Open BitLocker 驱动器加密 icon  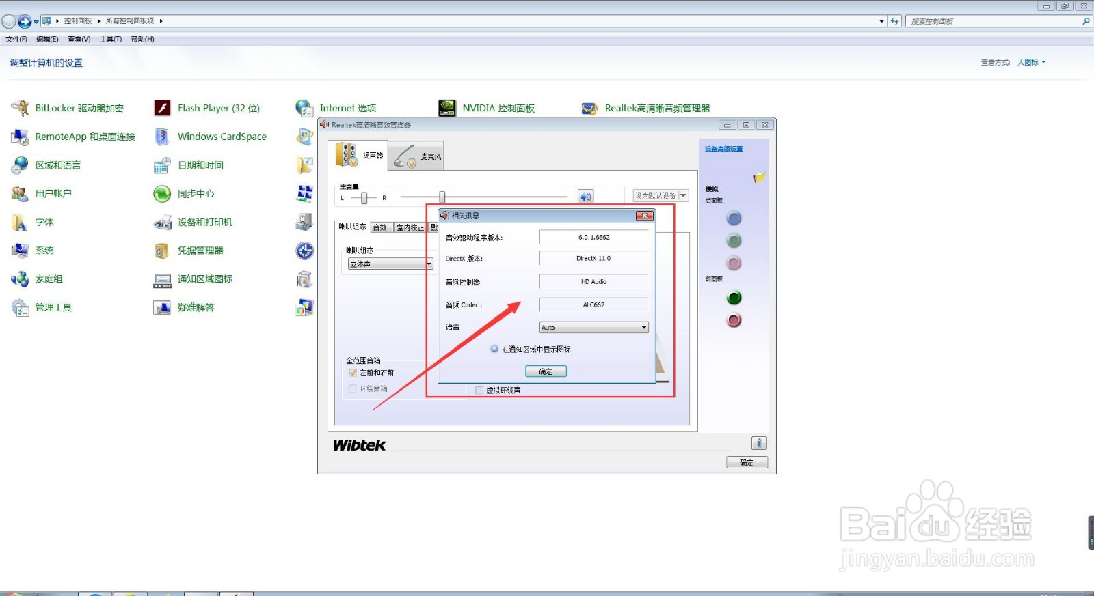[x=20, y=108]
